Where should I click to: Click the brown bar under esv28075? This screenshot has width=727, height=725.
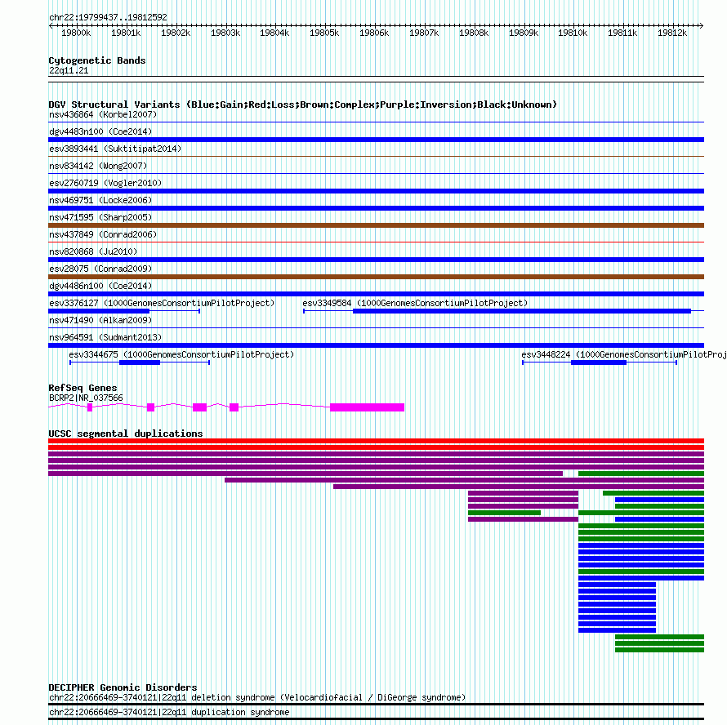376,277
